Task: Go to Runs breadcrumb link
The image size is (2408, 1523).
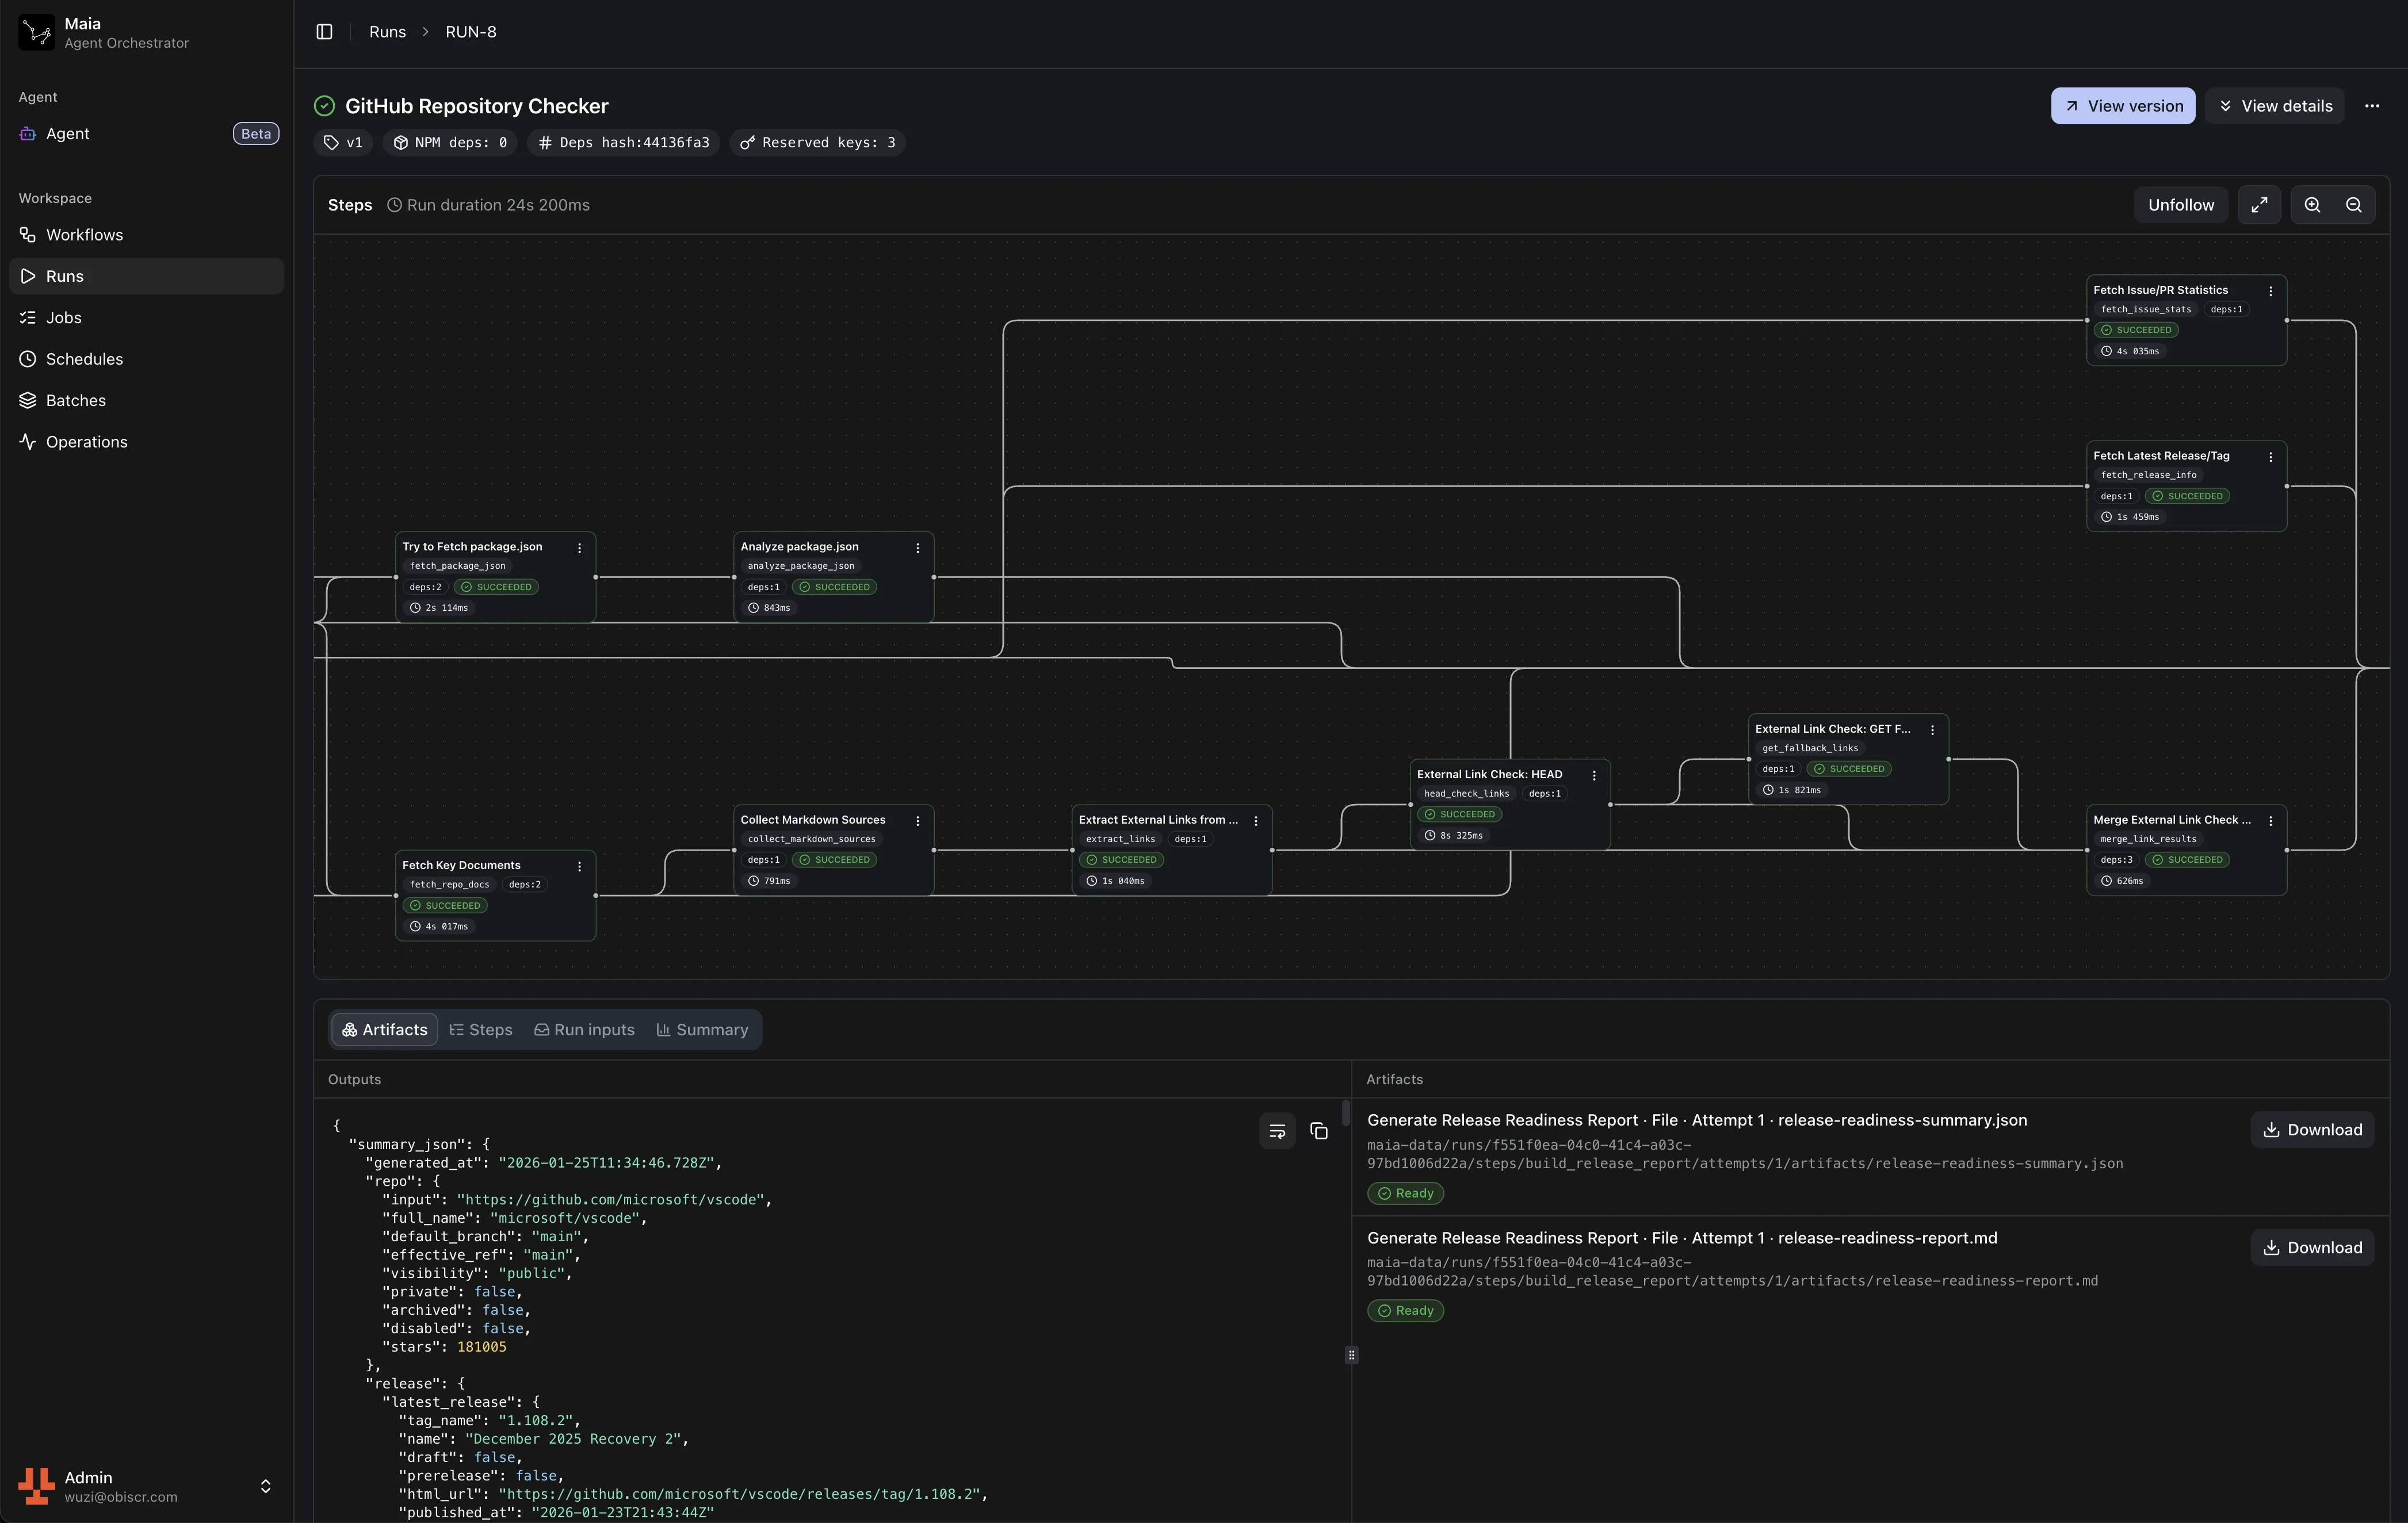Action: click(x=387, y=32)
